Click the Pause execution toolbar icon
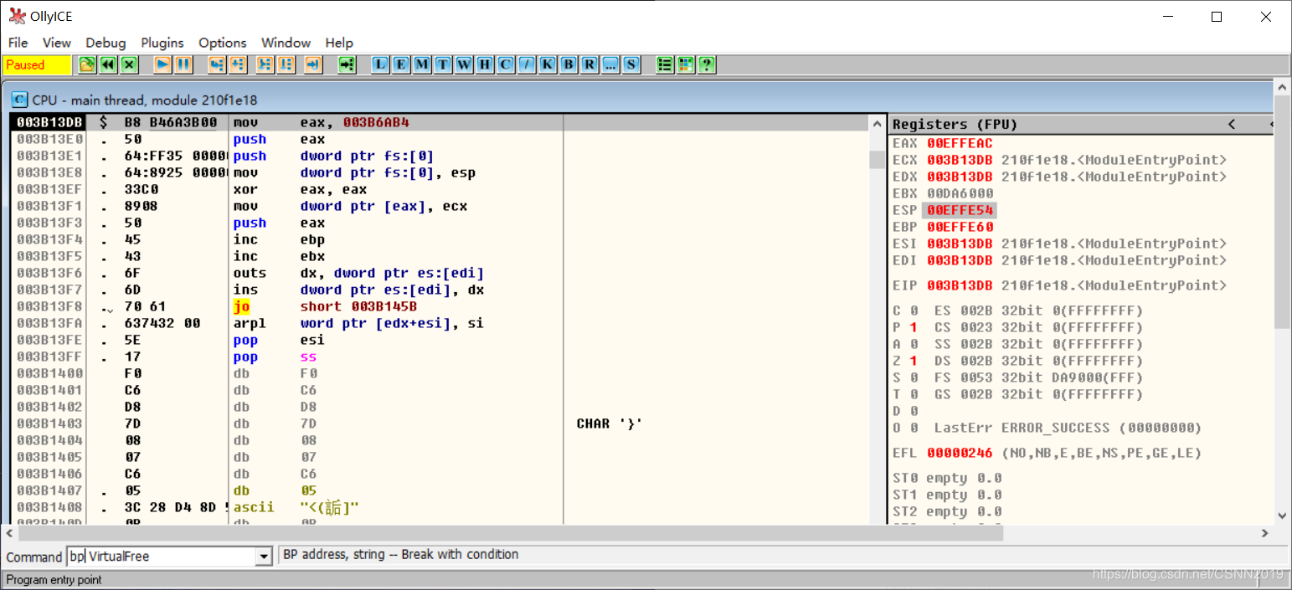The image size is (1292, 590). (x=183, y=64)
